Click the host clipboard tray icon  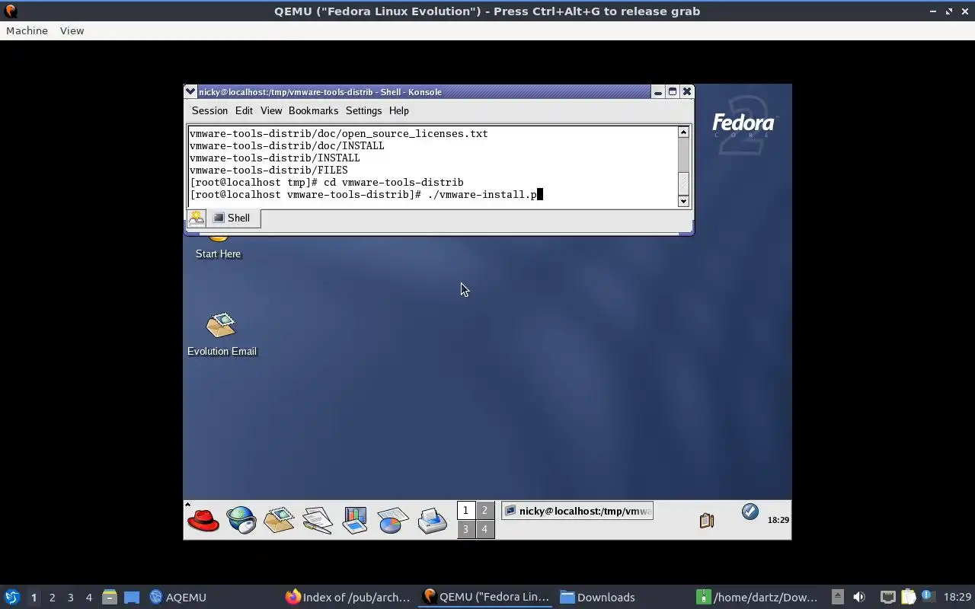(908, 597)
